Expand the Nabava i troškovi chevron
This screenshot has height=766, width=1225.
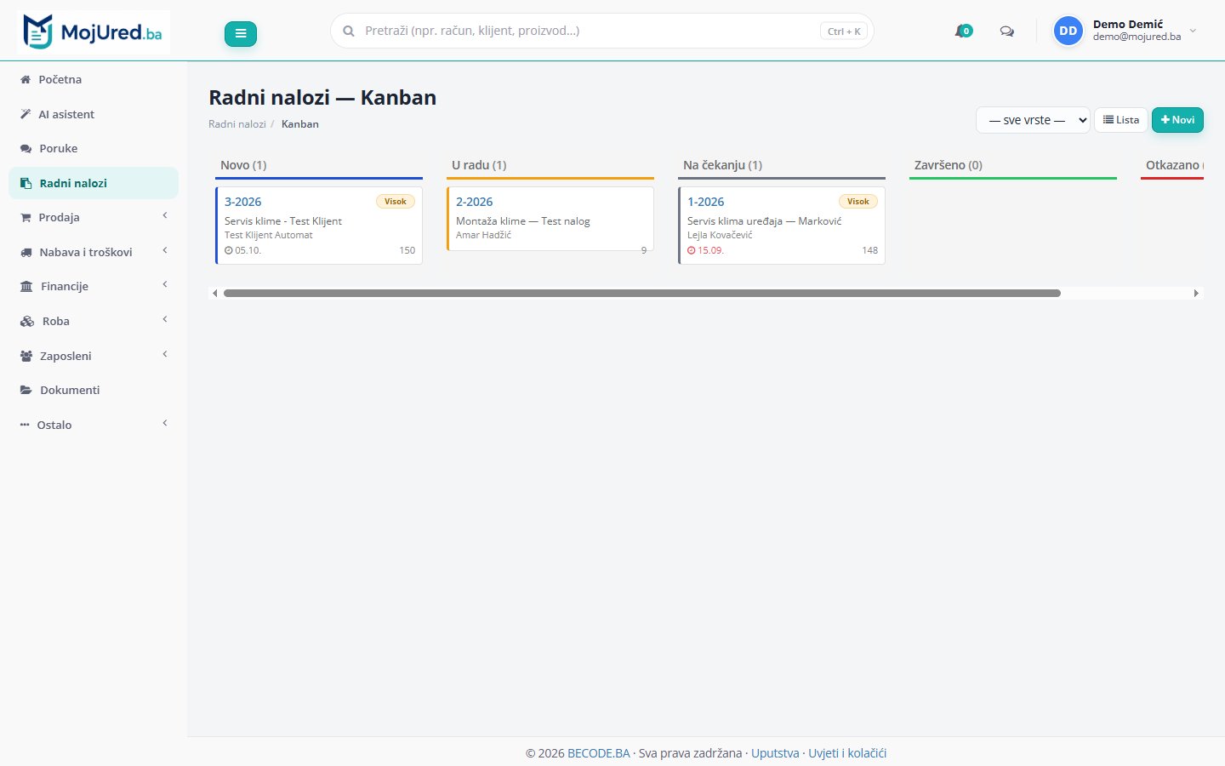(165, 251)
